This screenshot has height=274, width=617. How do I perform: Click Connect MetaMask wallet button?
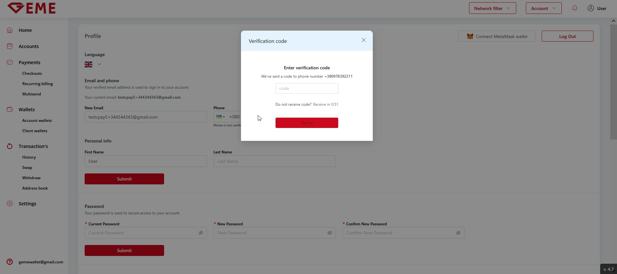click(497, 36)
